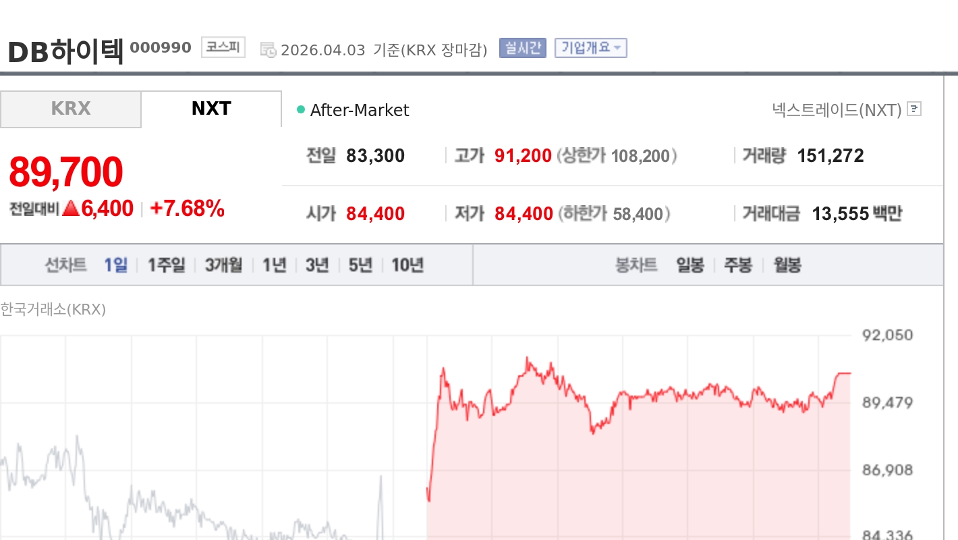Select the 1주일 chart period
Screen dimensions: 958x540
[x=165, y=265]
